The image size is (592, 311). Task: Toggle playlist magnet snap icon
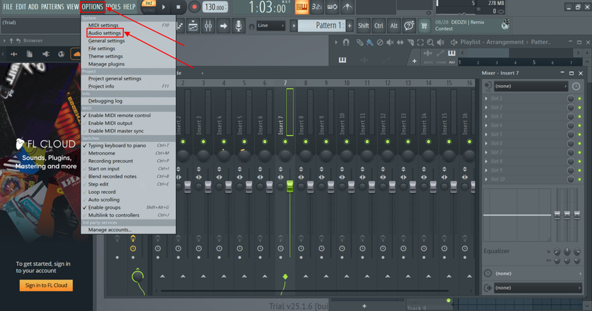pos(346,42)
